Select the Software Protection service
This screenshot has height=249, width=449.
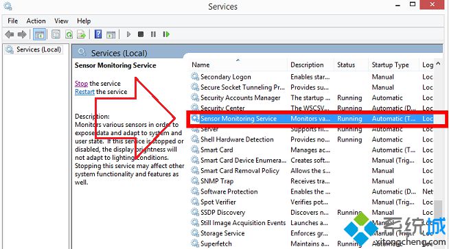coord(312,191)
